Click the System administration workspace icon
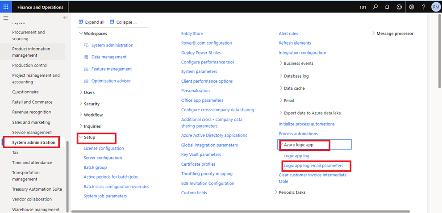442x213 pixels. tap(87, 45)
